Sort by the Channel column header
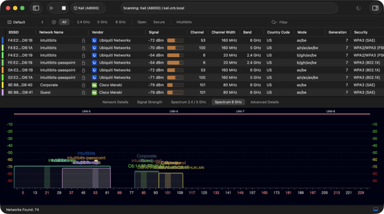The height and width of the screenshot is (214, 384). [x=197, y=32]
